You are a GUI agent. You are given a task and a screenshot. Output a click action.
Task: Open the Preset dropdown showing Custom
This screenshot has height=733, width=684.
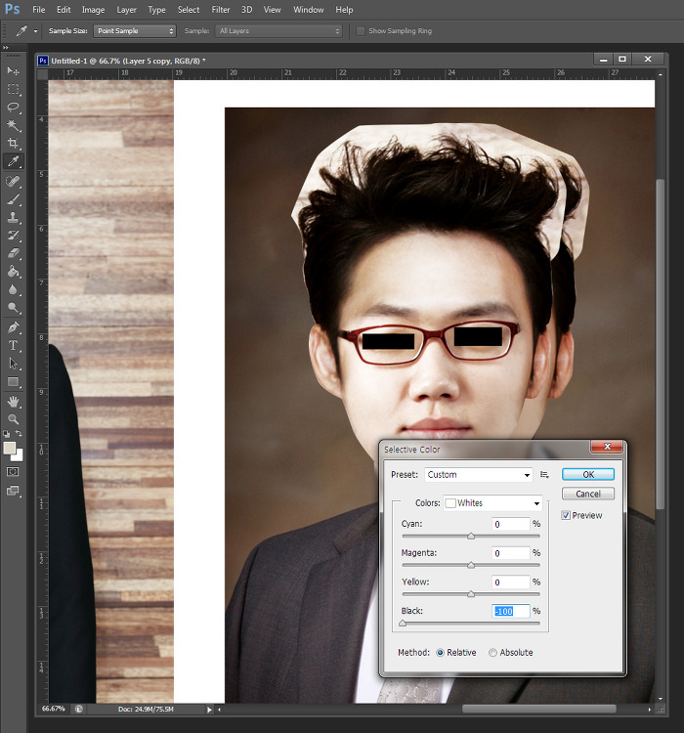pos(478,475)
